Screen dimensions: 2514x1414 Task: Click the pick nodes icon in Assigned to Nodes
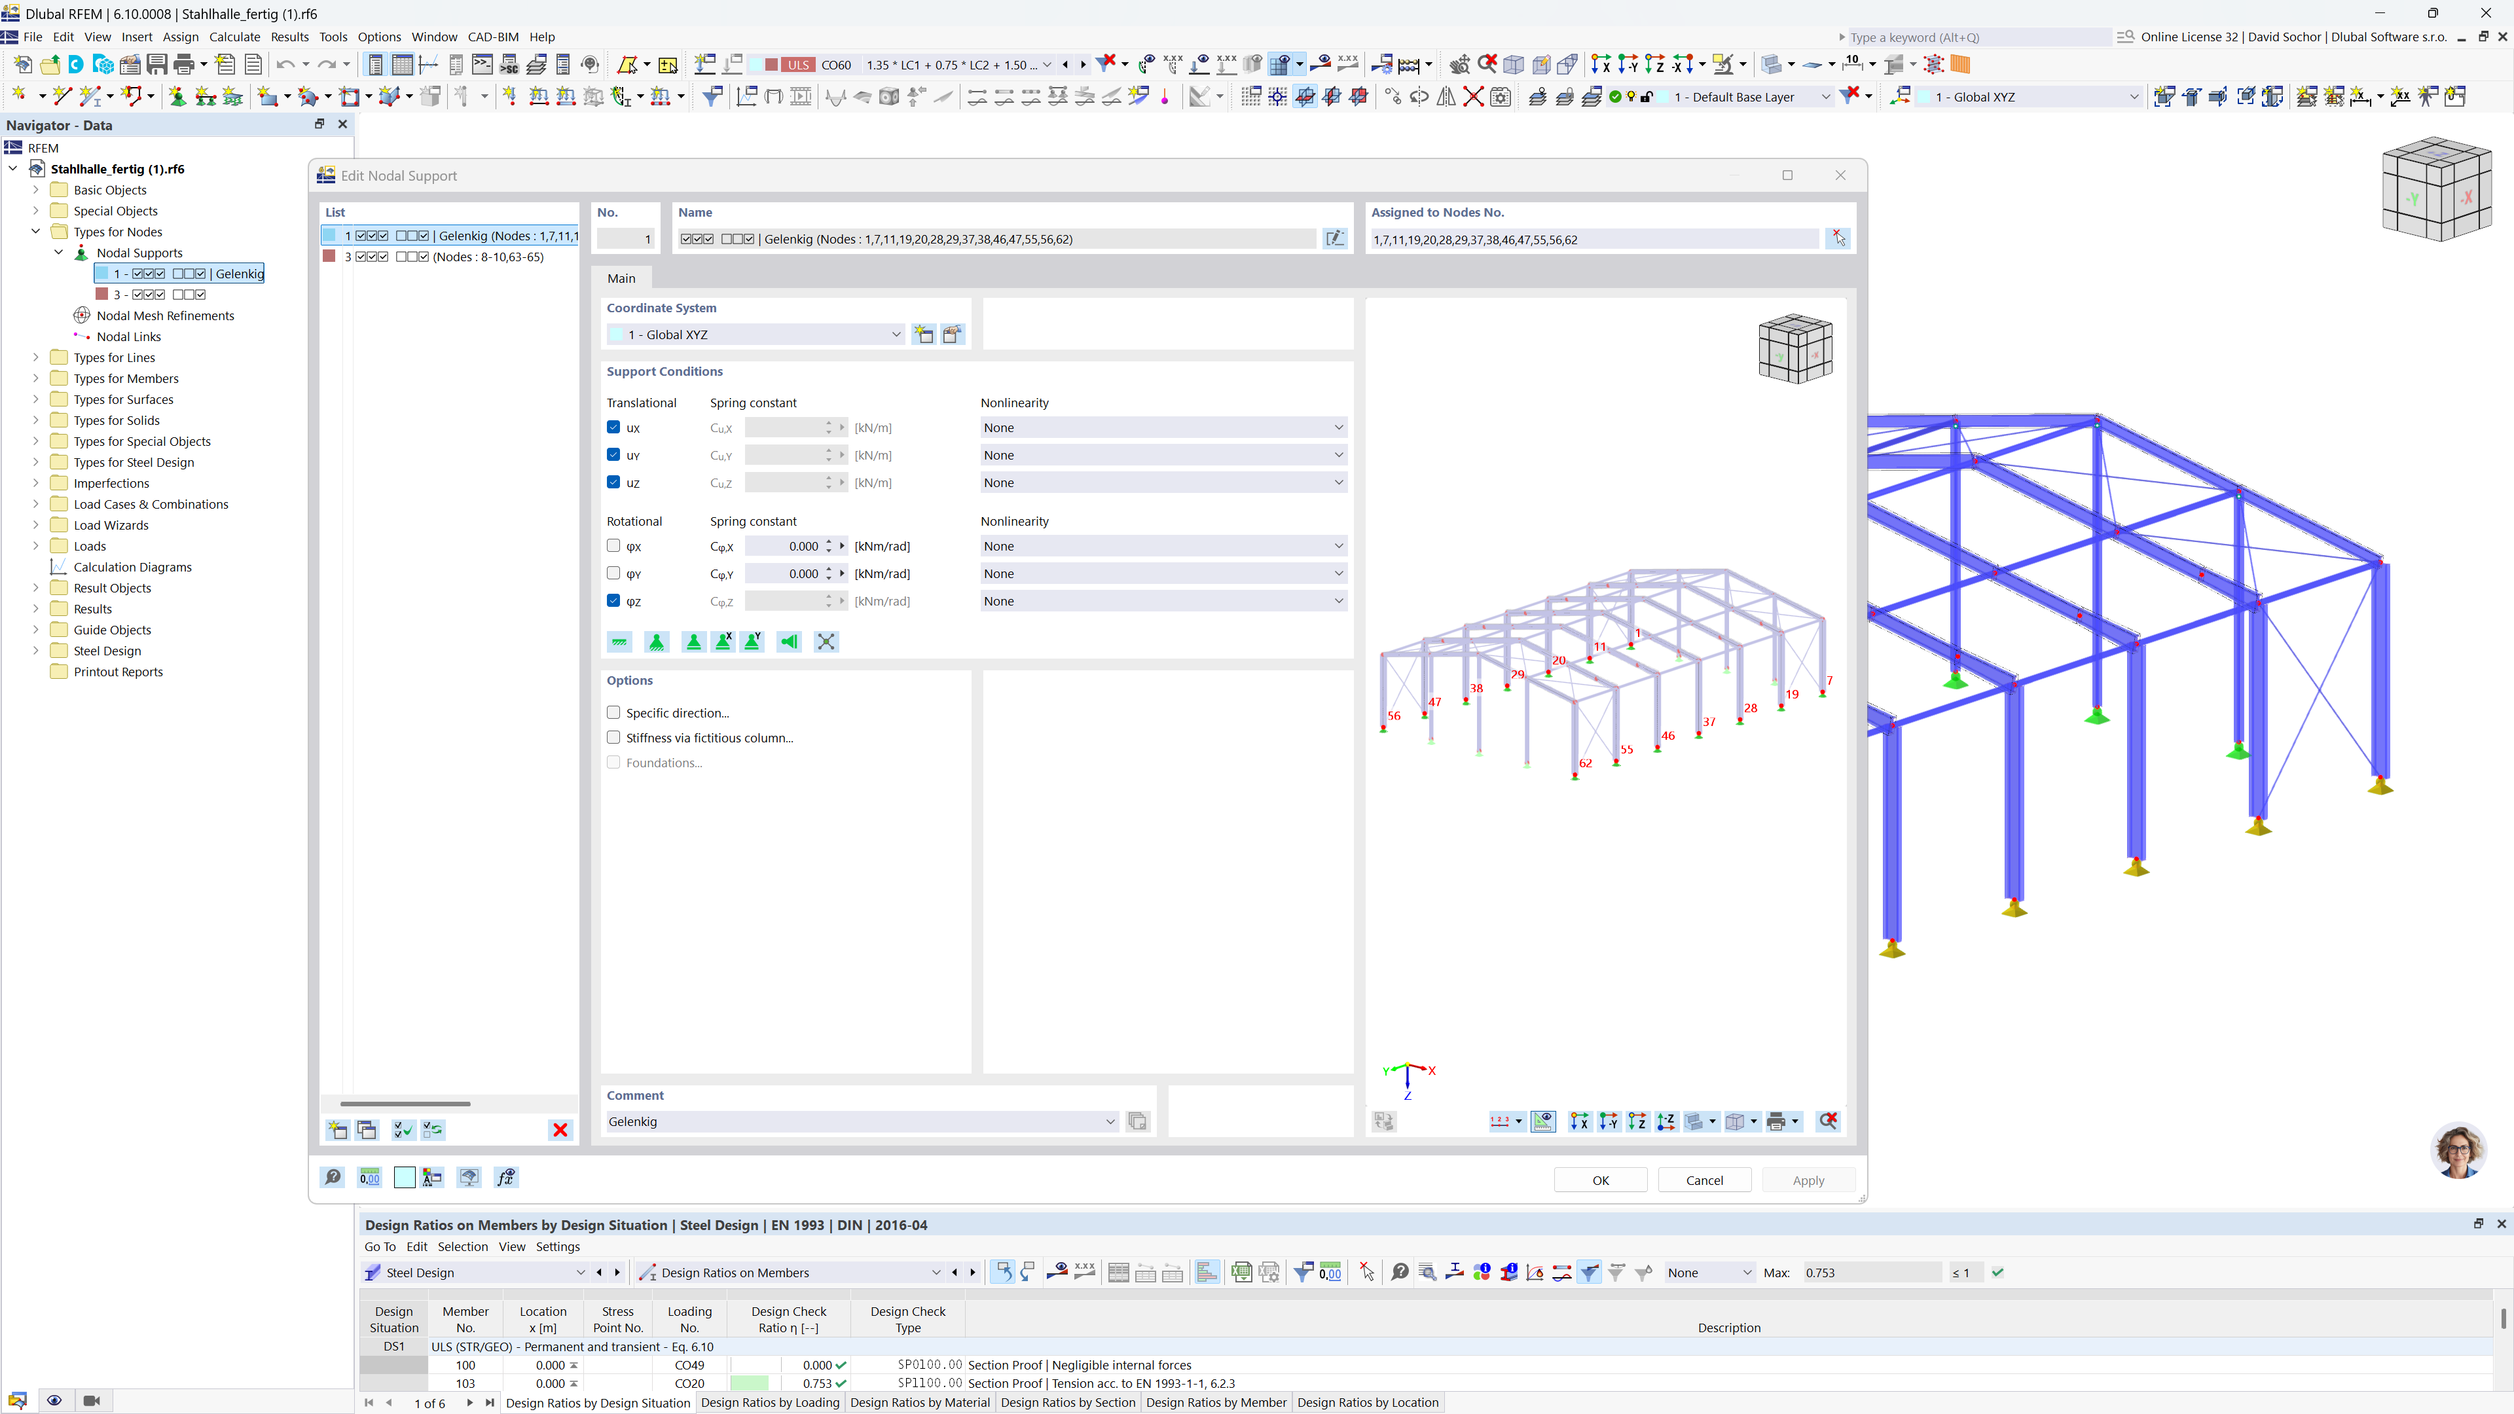(1838, 239)
